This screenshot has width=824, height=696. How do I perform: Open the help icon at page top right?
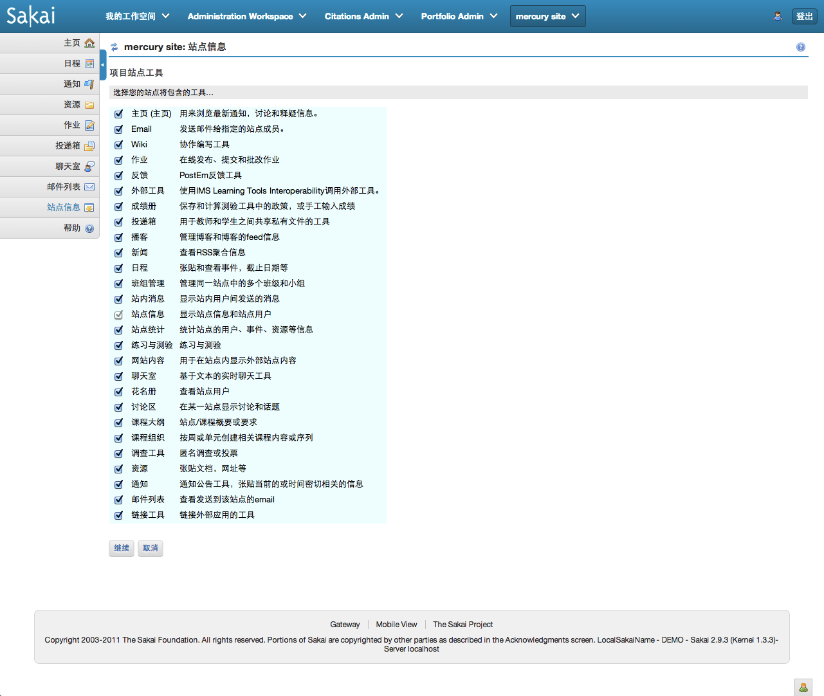tap(800, 47)
